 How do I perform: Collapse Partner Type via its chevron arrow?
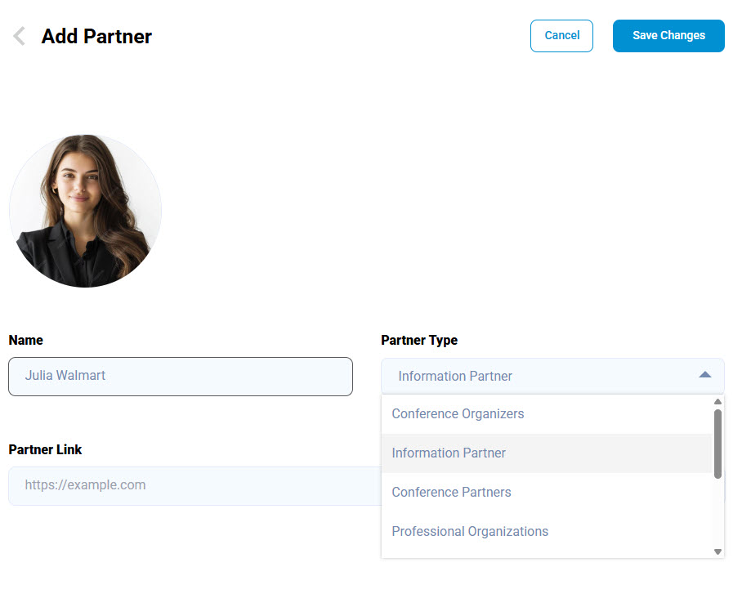704,375
